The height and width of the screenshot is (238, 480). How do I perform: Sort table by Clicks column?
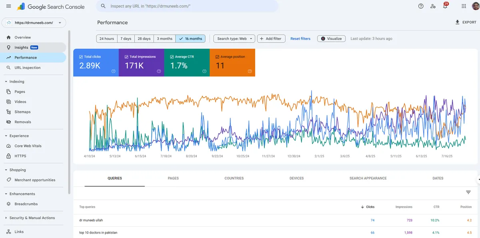368,207
